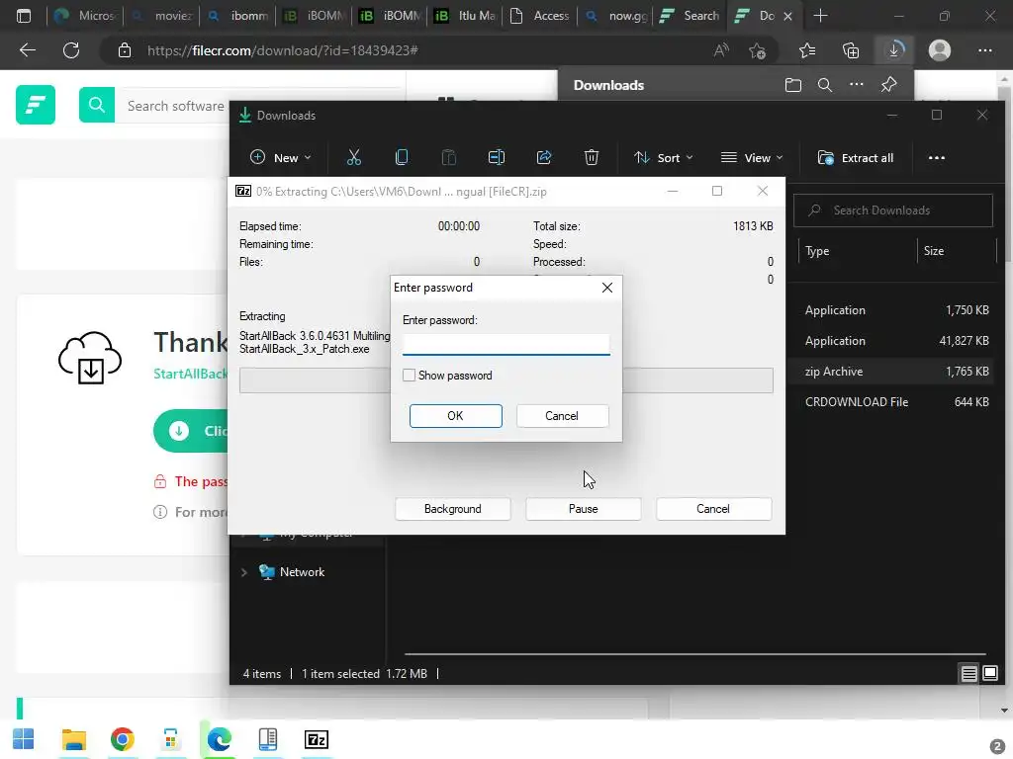The image size is (1013, 759).
Task: Open the Collections icon in Edge
Action: [851, 50]
